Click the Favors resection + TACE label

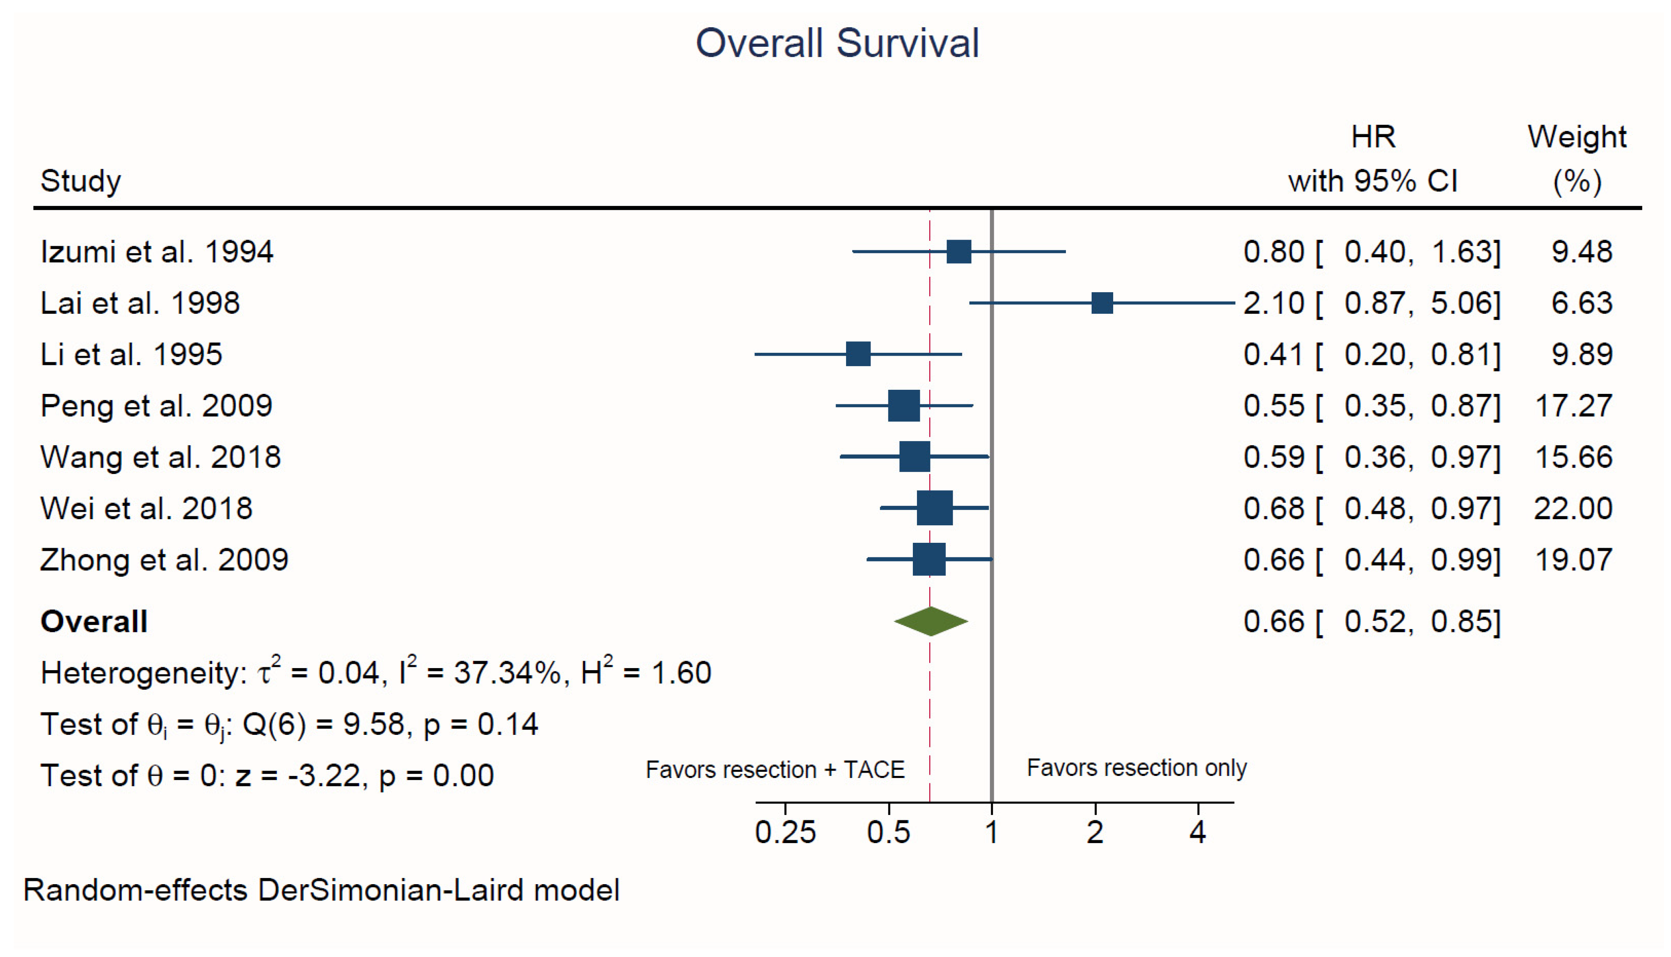pyautogui.click(x=775, y=769)
